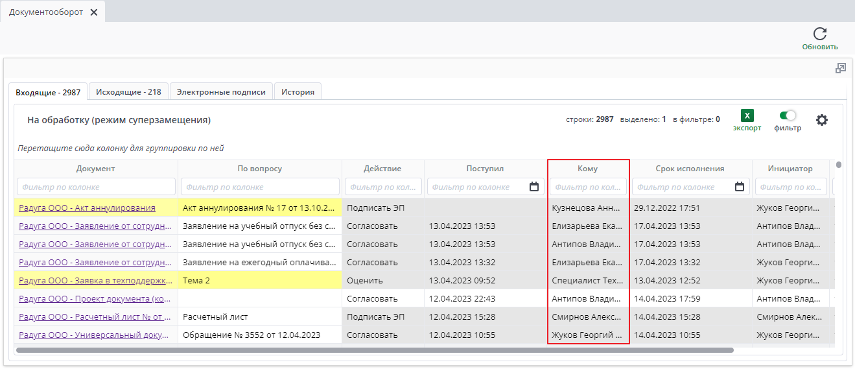Focus the Документ column filter field

point(96,187)
